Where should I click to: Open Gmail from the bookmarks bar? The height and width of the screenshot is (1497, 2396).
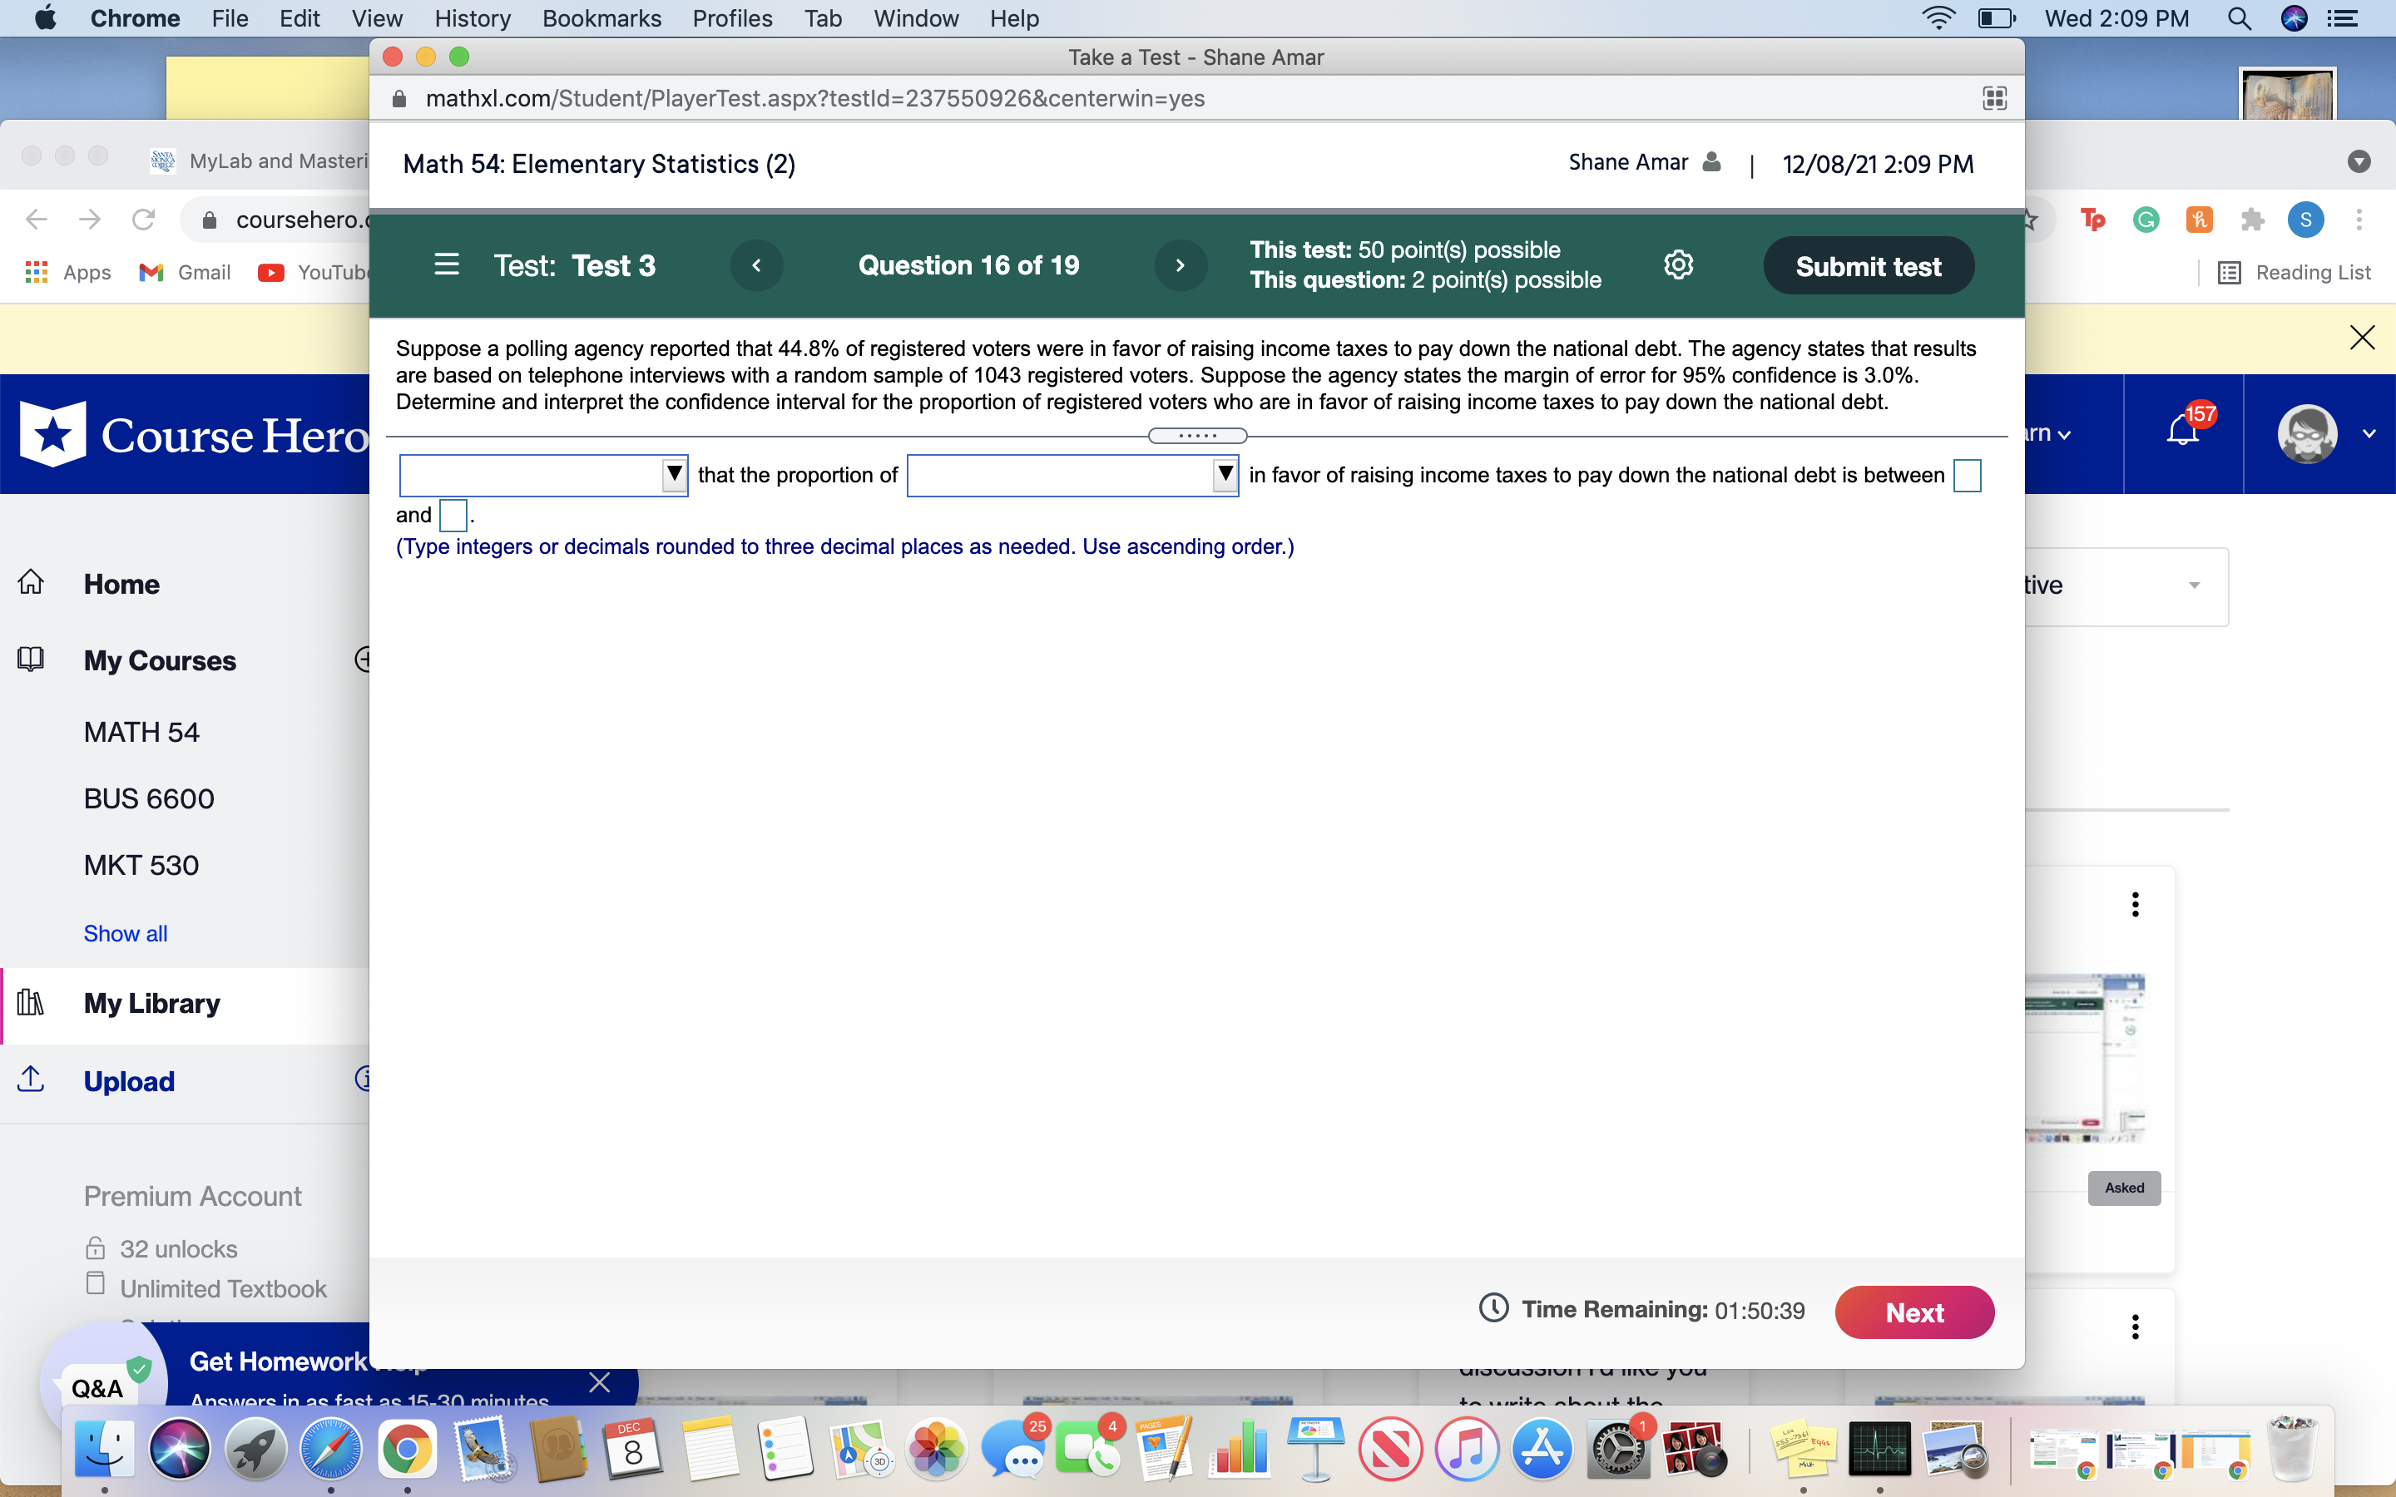coord(184,271)
